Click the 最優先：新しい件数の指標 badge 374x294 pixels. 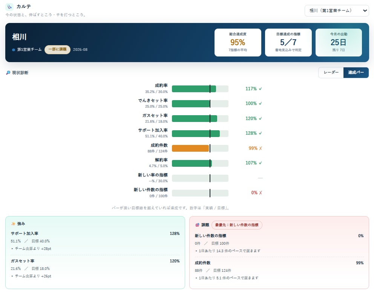pyautogui.click(x=237, y=225)
